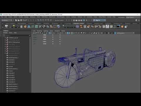Click the Save Scene disk icon
The width and height of the screenshot is (141, 106).
[x=21, y=20]
